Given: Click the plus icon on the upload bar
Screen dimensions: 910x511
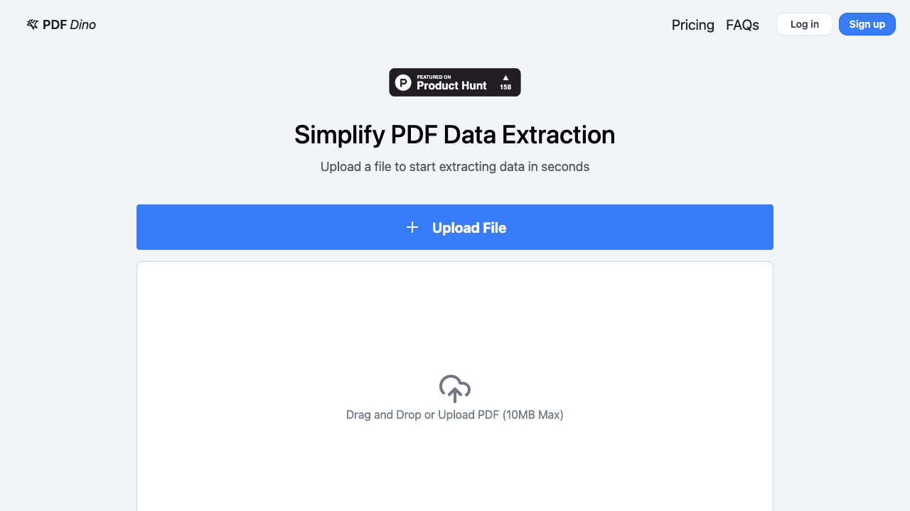Looking at the screenshot, I should (x=412, y=227).
